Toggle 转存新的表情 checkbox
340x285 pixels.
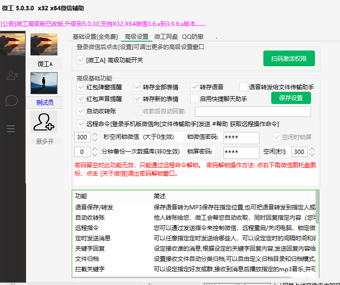(x=138, y=99)
